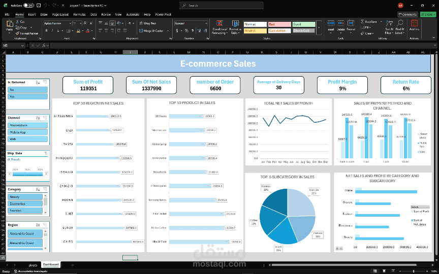
Task: Open the font name dropdown
Action: click(70, 23)
